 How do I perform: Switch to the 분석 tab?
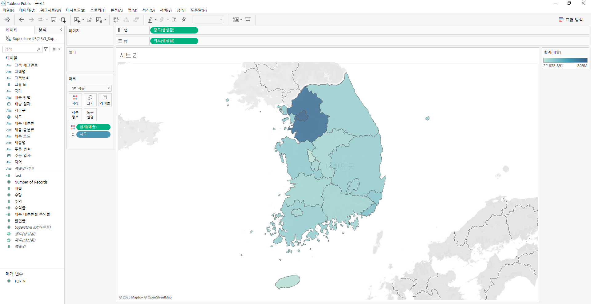[x=42, y=30]
